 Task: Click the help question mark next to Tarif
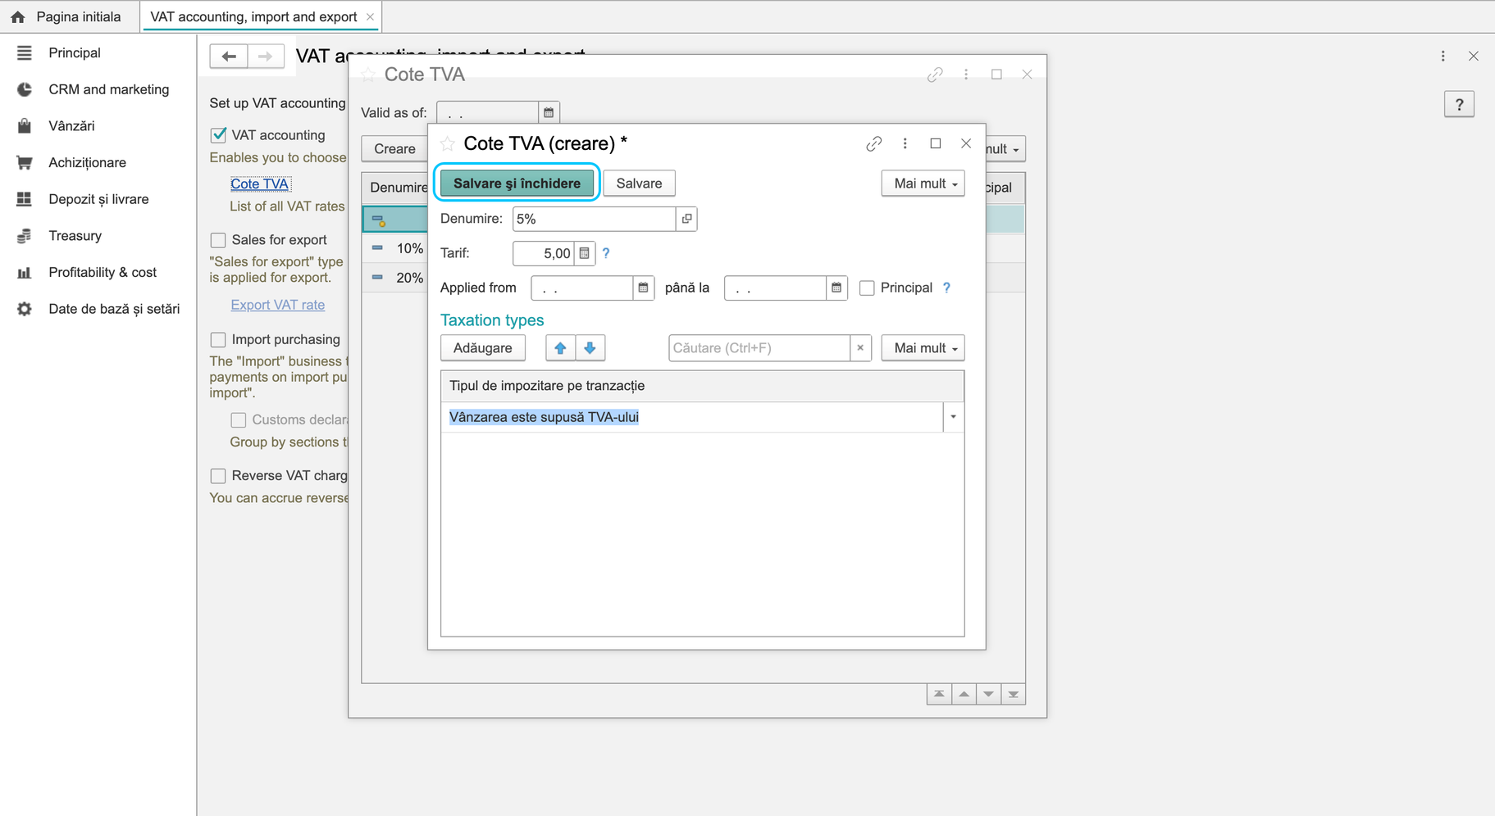[606, 253]
